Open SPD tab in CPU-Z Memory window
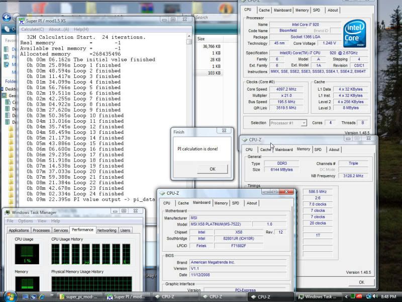402x302 pixels. pyautogui.click(x=318, y=149)
